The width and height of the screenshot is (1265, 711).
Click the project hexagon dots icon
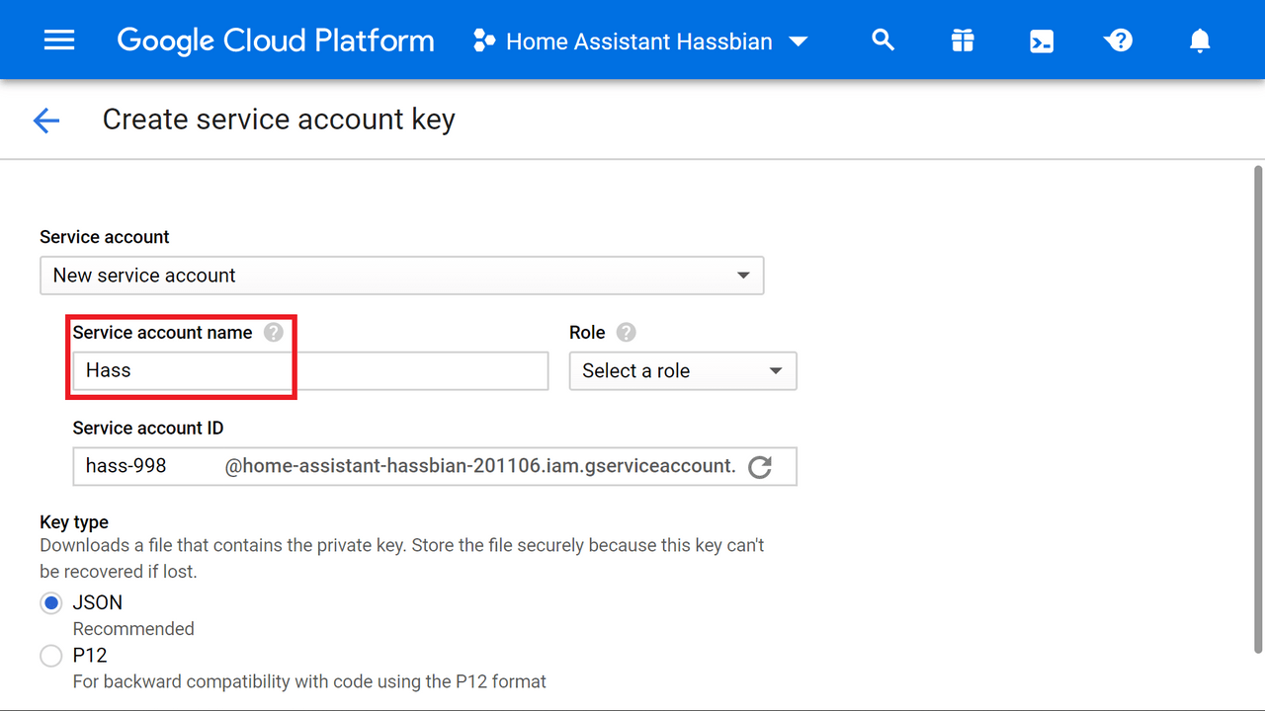click(x=484, y=41)
